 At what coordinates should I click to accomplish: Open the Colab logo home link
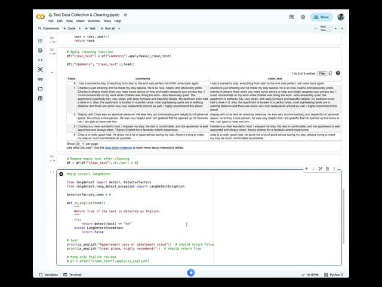coord(41,17)
